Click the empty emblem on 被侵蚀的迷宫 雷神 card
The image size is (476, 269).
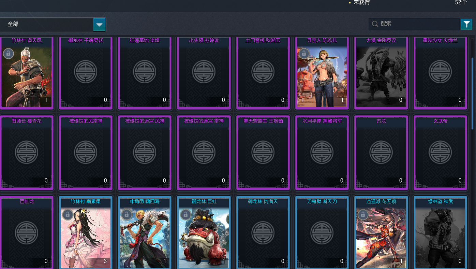pos(204,152)
